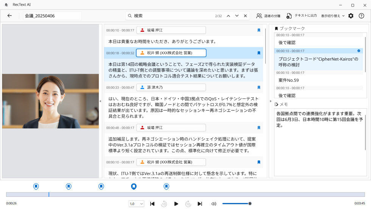Image resolution: width=371 pixels, height=212 pixels.
Task: Toggle bookmark on 00:00:33 源 津木乃 segment
Action: pos(259,87)
